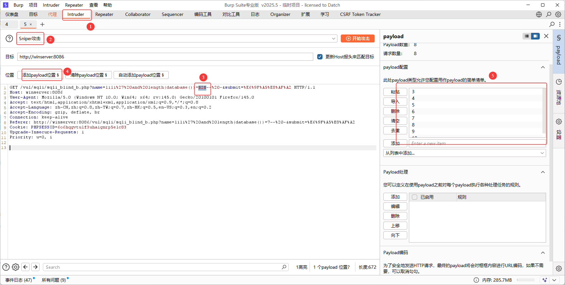Switch to the Organizer tab
565x285 pixels.
point(280,14)
